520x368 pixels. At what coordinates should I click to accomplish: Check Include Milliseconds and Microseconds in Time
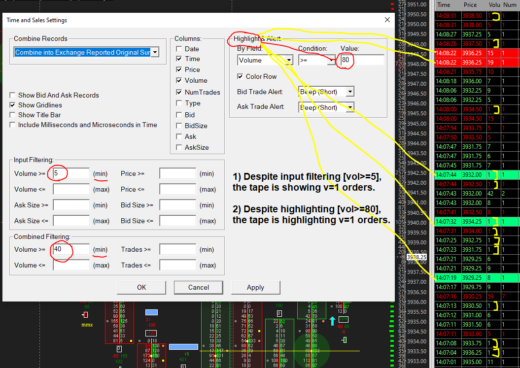click(13, 125)
